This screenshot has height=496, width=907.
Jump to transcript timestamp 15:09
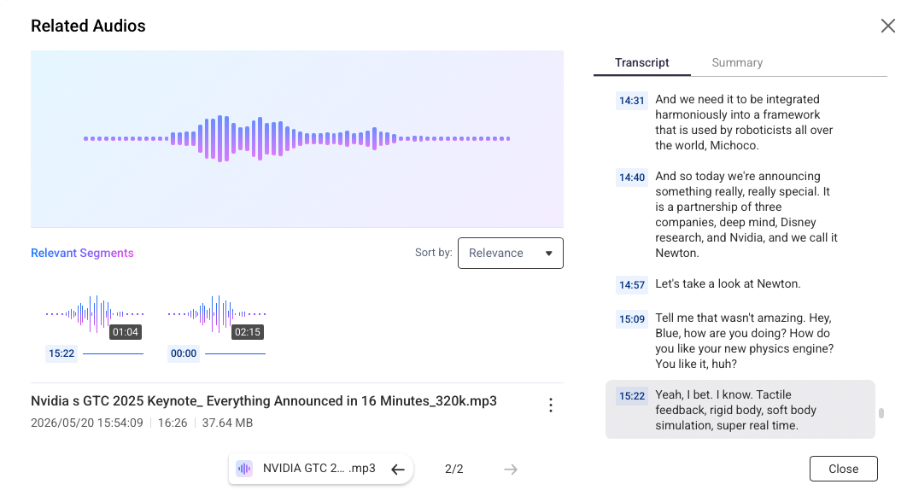click(x=632, y=319)
